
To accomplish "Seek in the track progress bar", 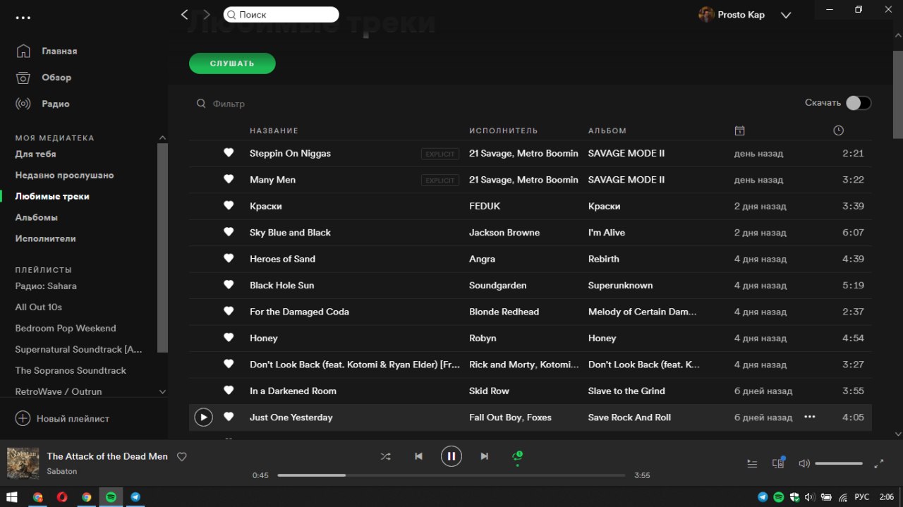I will pos(451,475).
